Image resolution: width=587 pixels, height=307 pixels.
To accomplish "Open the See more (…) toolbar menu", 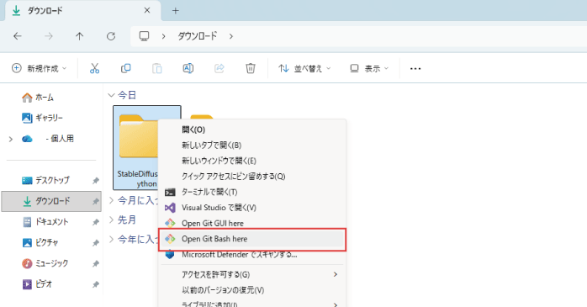I will click(x=415, y=68).
